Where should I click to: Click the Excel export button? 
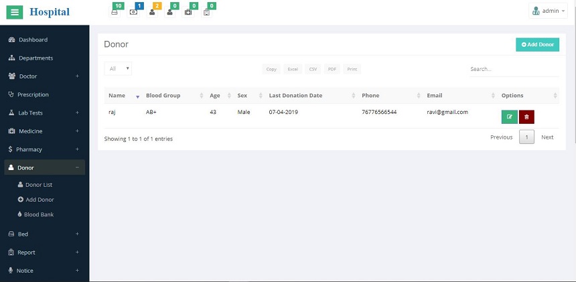293,69
